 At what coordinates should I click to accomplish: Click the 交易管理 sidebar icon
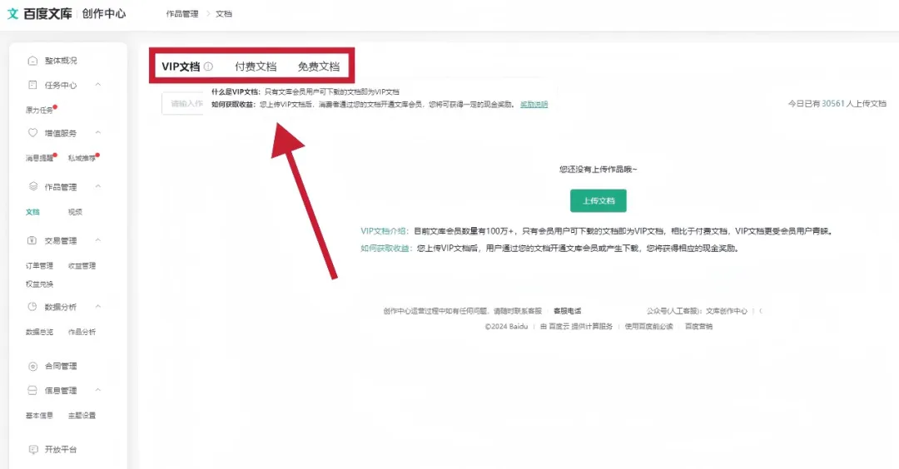click(x=32, y=241)
